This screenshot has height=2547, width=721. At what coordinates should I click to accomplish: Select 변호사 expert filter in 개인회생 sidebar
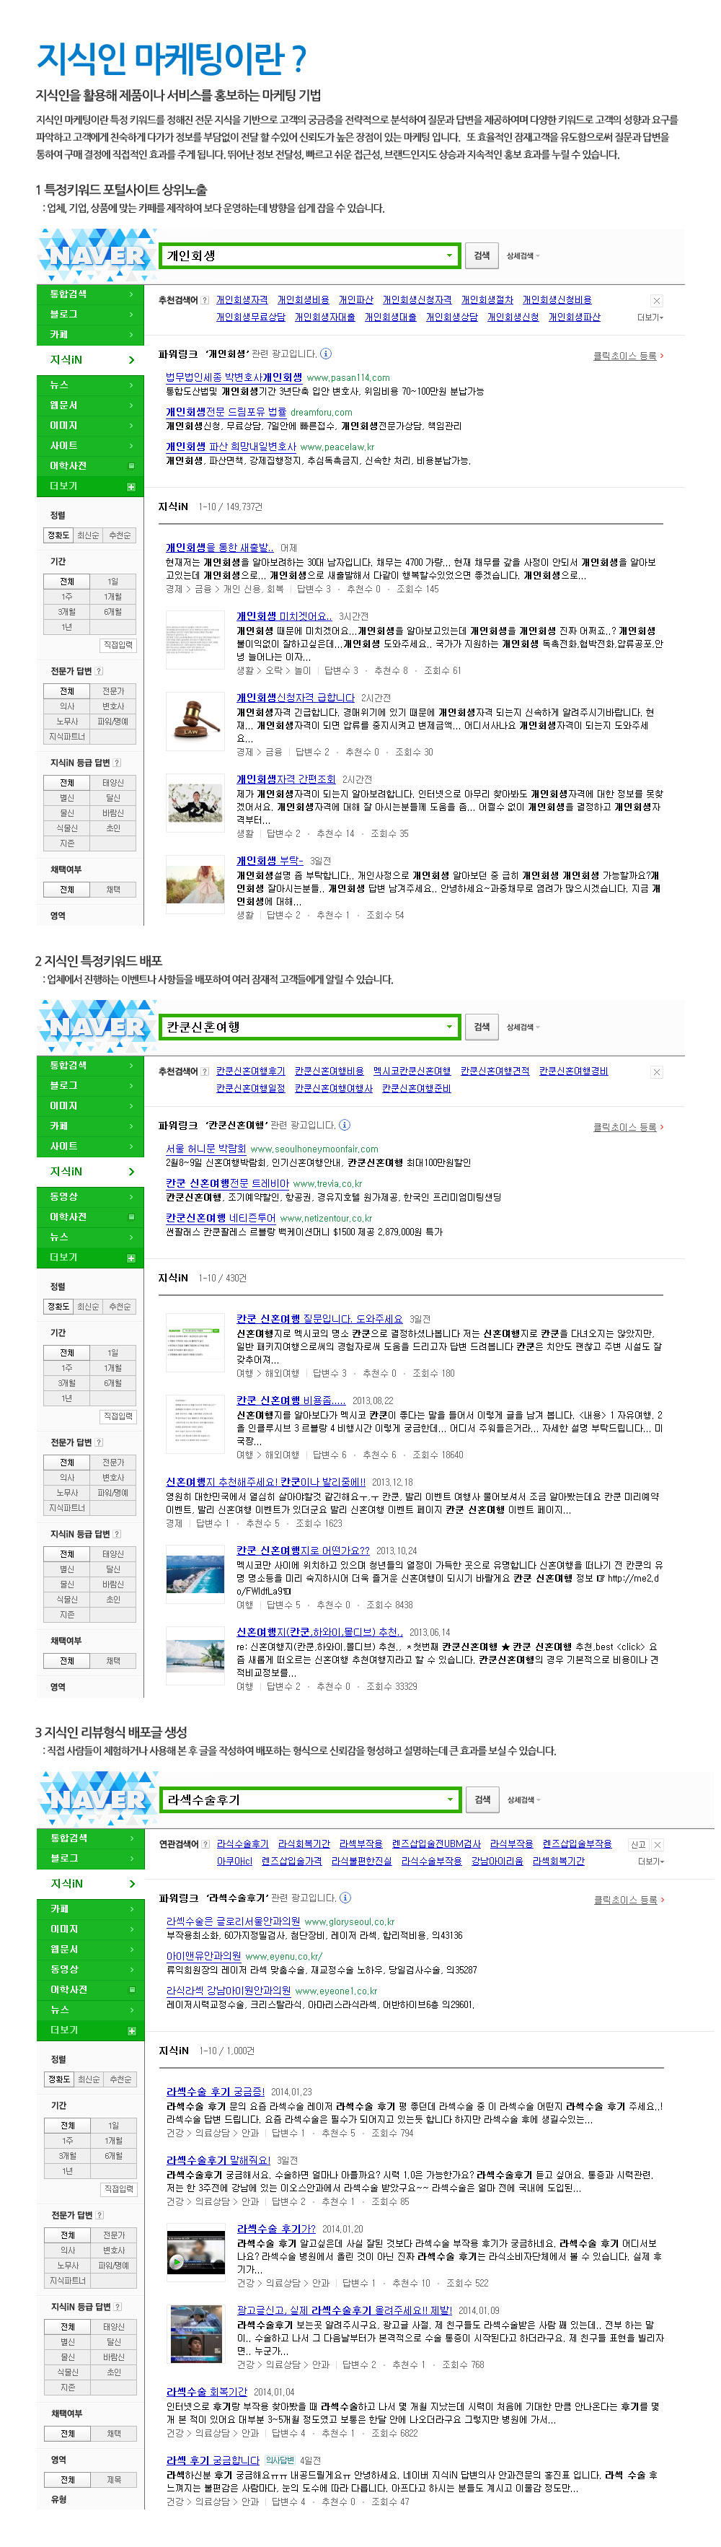pos(112,706)
